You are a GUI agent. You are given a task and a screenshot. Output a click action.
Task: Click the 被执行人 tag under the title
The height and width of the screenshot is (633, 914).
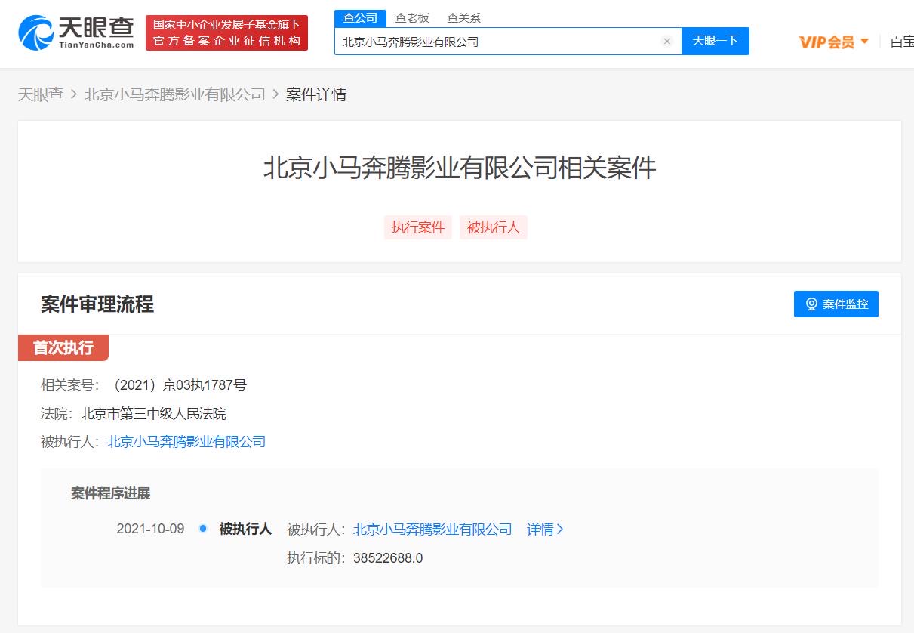click(x=493, y=227)
